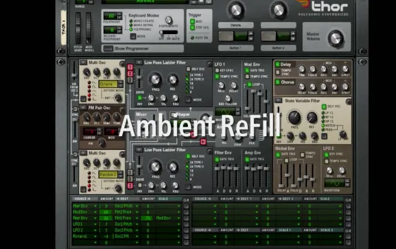This screenshot has height=249, width=396.
Task: Click the Mod Env section label
Action: [x=252, y=65]
